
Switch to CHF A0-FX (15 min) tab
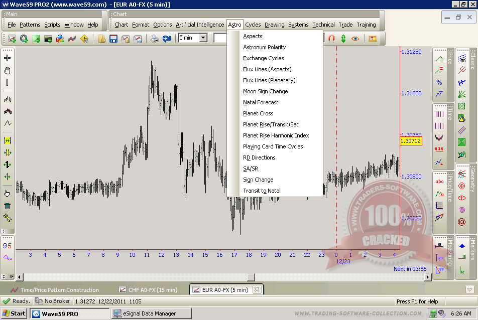point(148,290)
